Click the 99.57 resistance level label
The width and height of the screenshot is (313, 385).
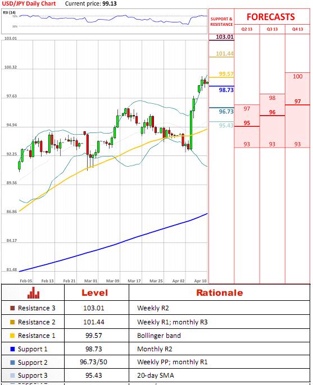(226, 74)
